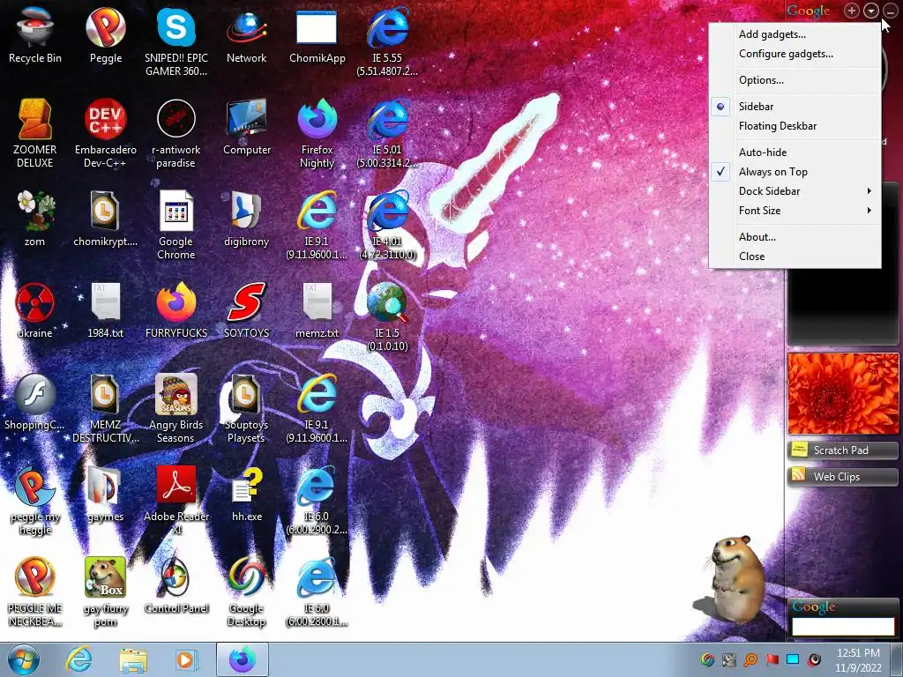Select the hh.exe help icon
Viewport: 903px width, 677px height.
[x=247, y=494]
